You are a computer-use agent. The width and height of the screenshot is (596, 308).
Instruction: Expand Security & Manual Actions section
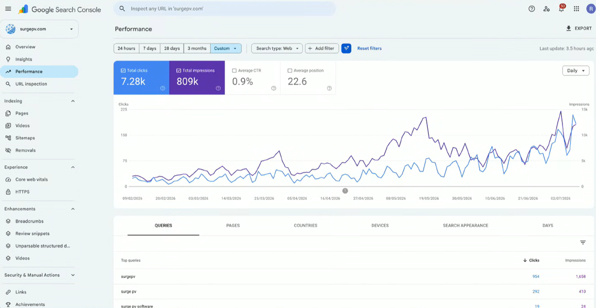pyautogui.click(x=73, y=275)
